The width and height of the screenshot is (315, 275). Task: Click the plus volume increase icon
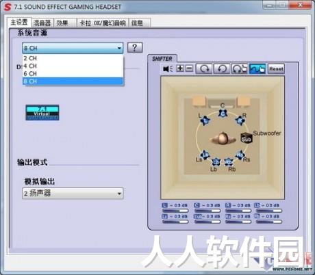click(x=180, y=68)
